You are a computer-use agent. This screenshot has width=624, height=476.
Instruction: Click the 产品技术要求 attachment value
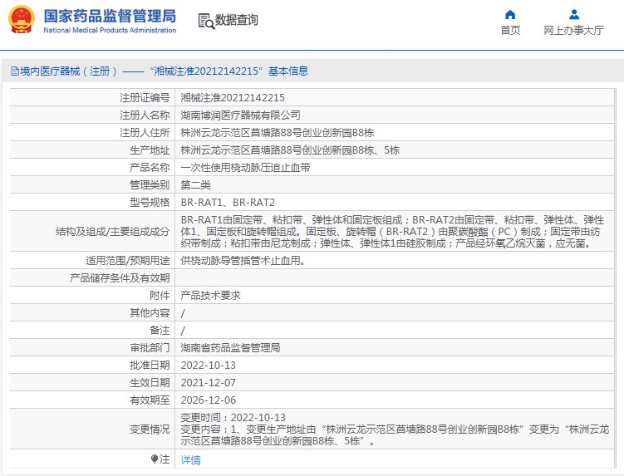point(210,295)
